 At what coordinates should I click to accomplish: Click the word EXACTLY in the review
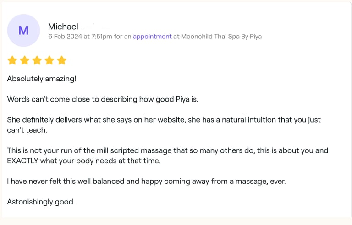[22, 161]
